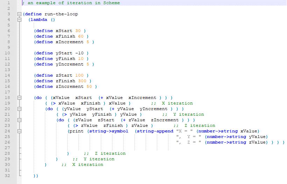The width and height of the screenshot is (287, 184).
Task: Click the value 50 after zIncrement
Action: coord(89,86)
